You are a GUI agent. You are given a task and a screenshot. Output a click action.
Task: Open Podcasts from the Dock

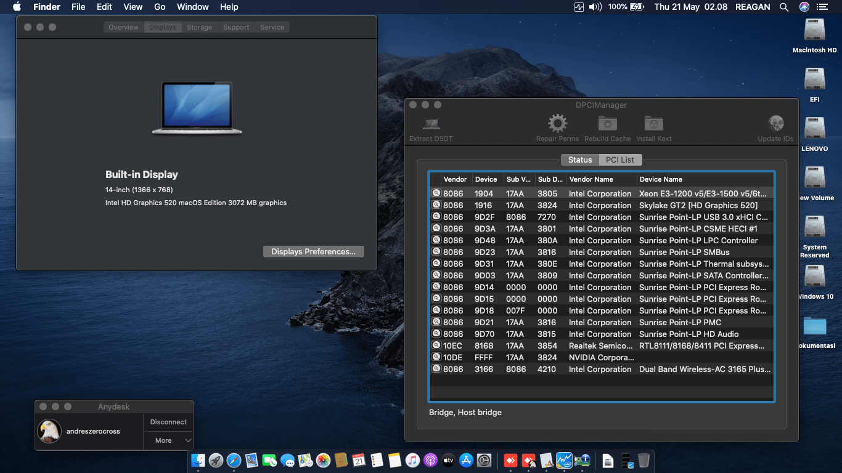click(431, 460)
